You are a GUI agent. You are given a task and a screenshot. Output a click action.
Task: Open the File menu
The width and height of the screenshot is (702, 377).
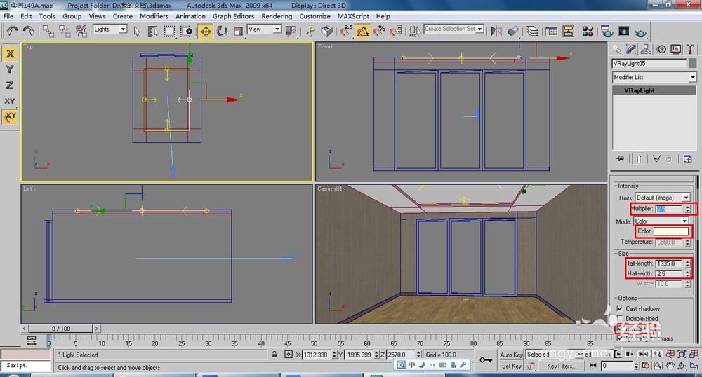(x=8, y=16)
